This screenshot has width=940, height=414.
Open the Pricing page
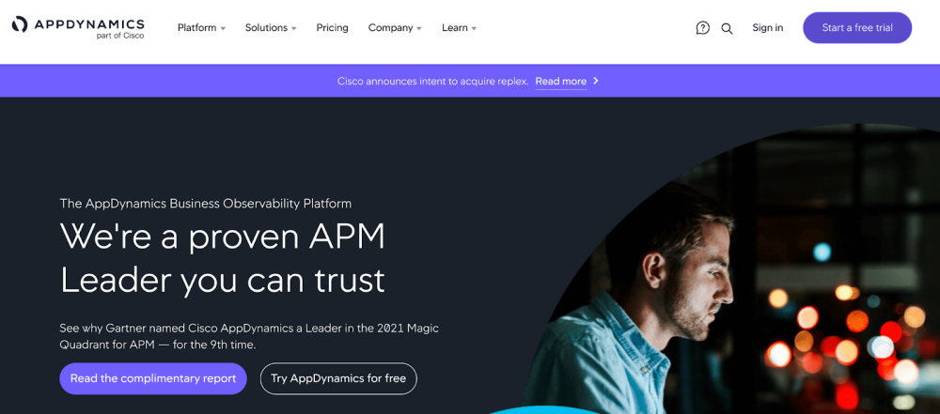click(332, 27)
